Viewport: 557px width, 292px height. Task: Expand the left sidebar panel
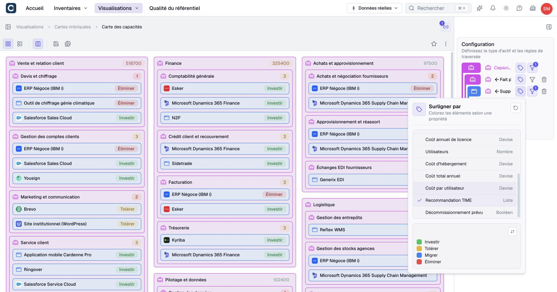click(x=8, y=27)
